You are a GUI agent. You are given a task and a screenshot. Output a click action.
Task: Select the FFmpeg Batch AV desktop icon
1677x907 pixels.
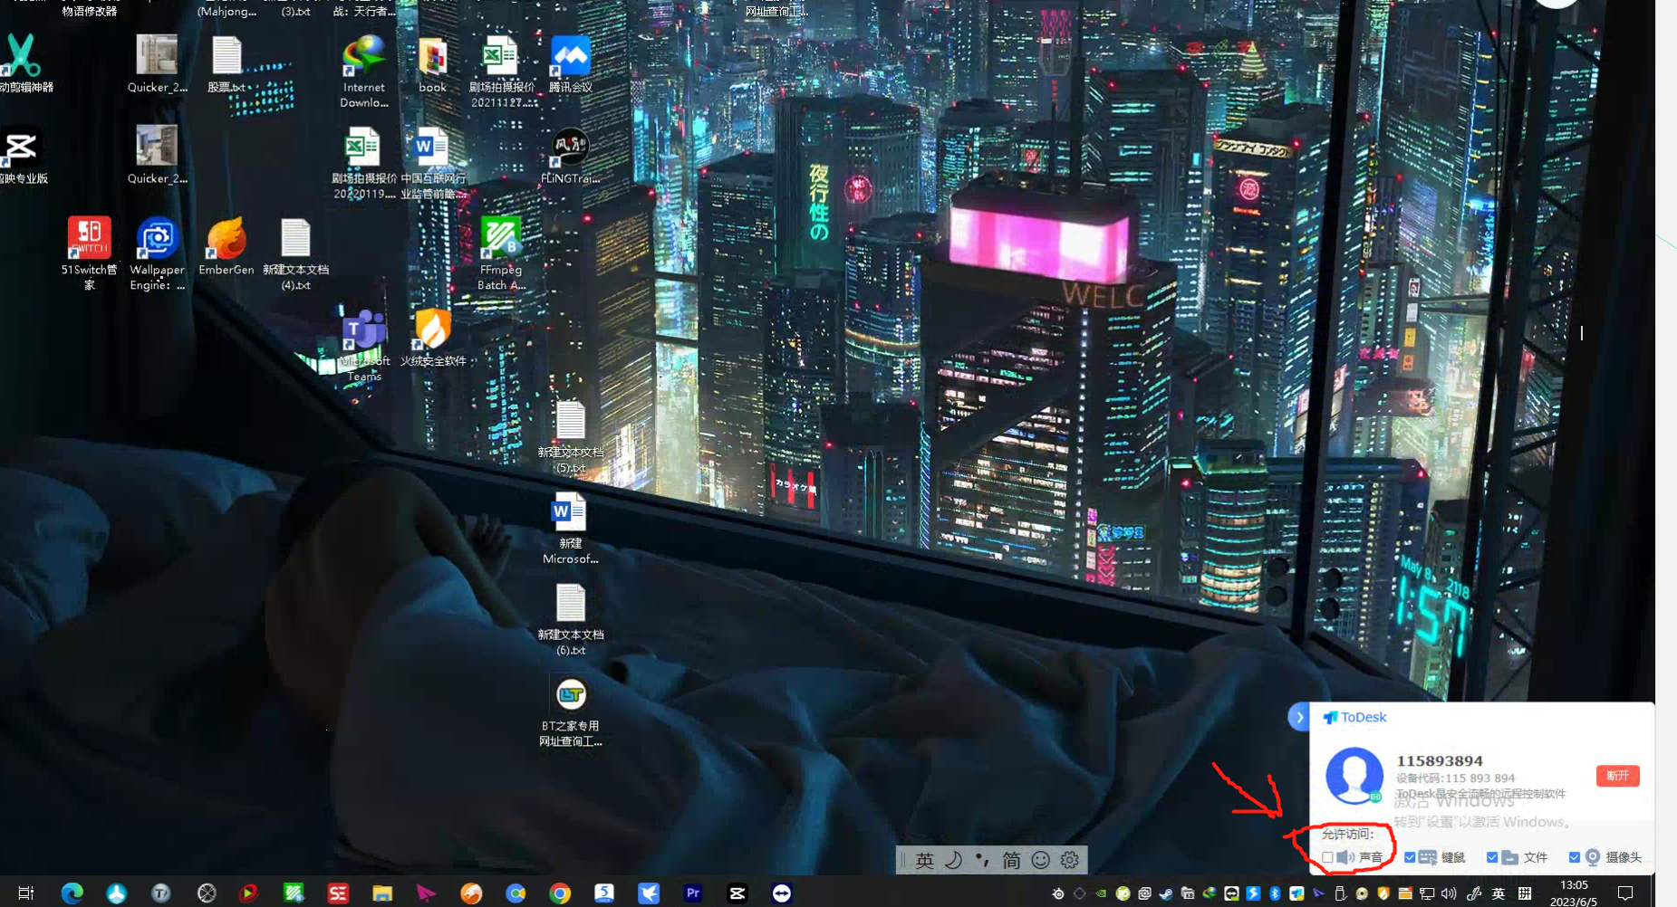[x=501, y=253]
